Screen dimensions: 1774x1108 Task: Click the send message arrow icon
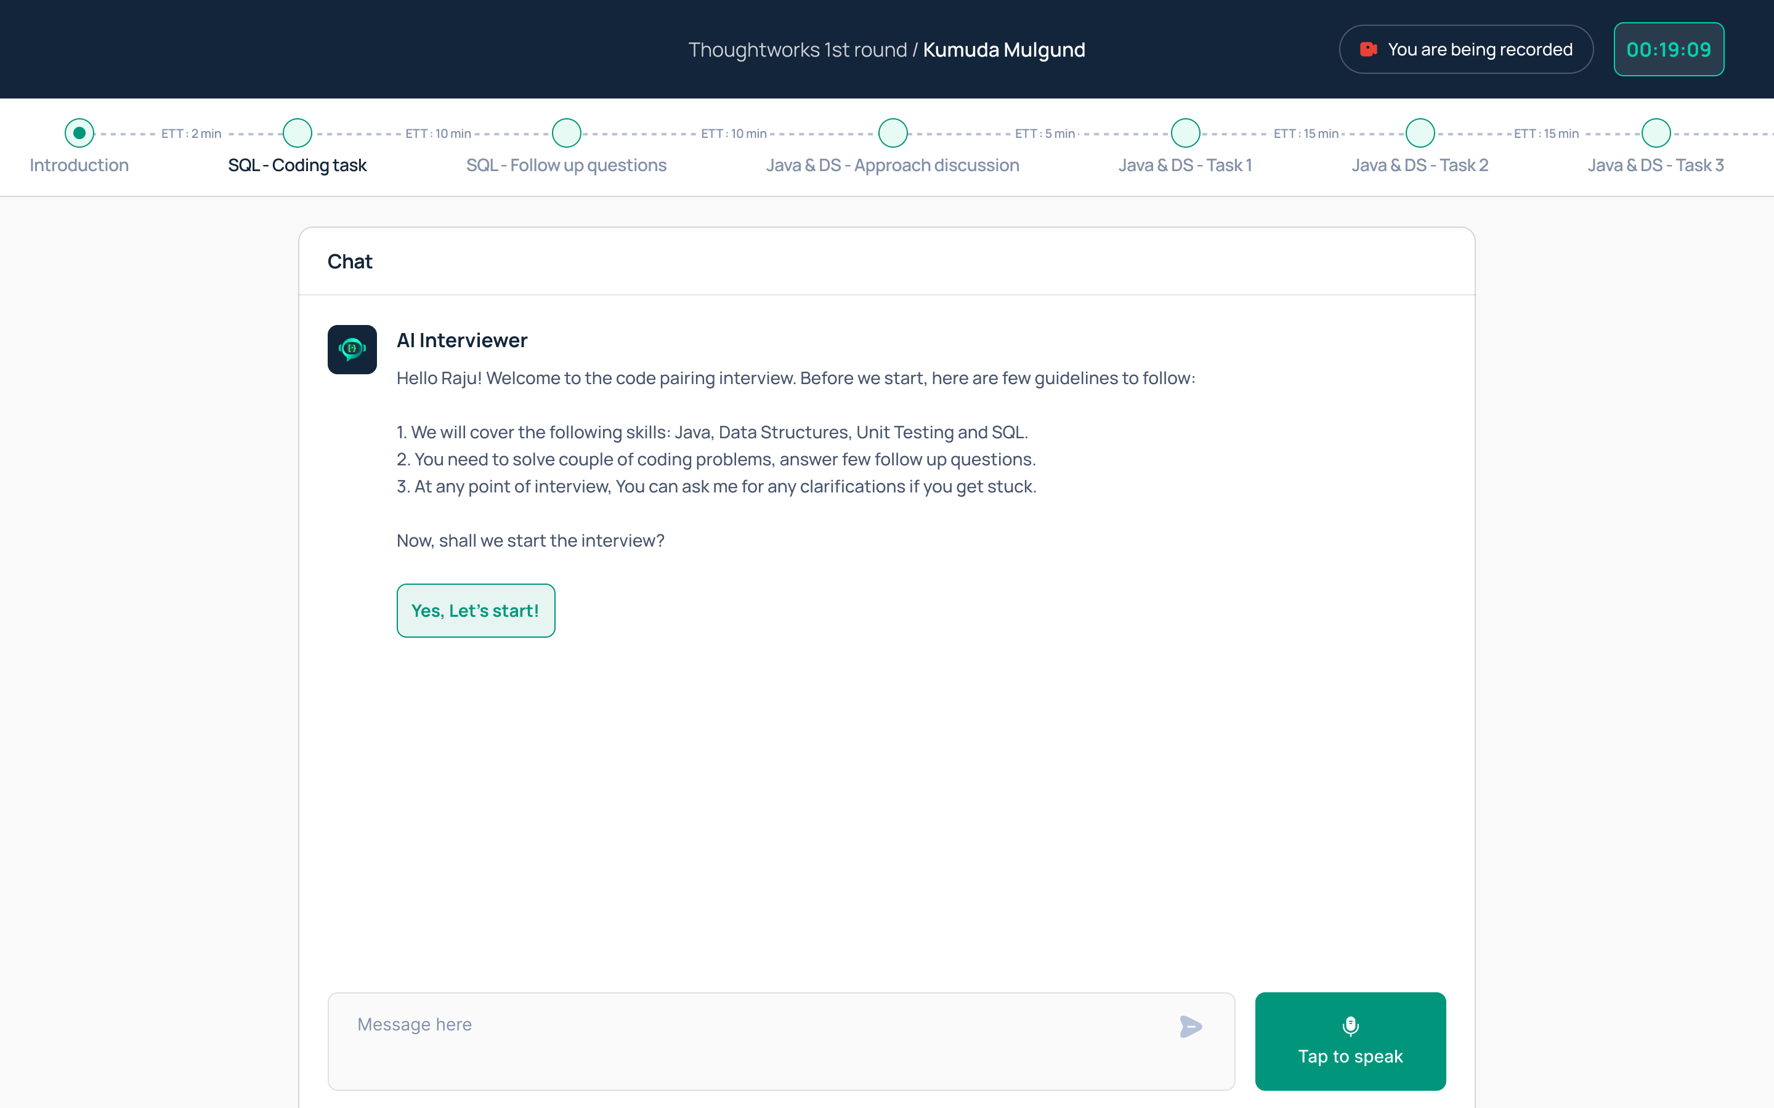1190,1026
